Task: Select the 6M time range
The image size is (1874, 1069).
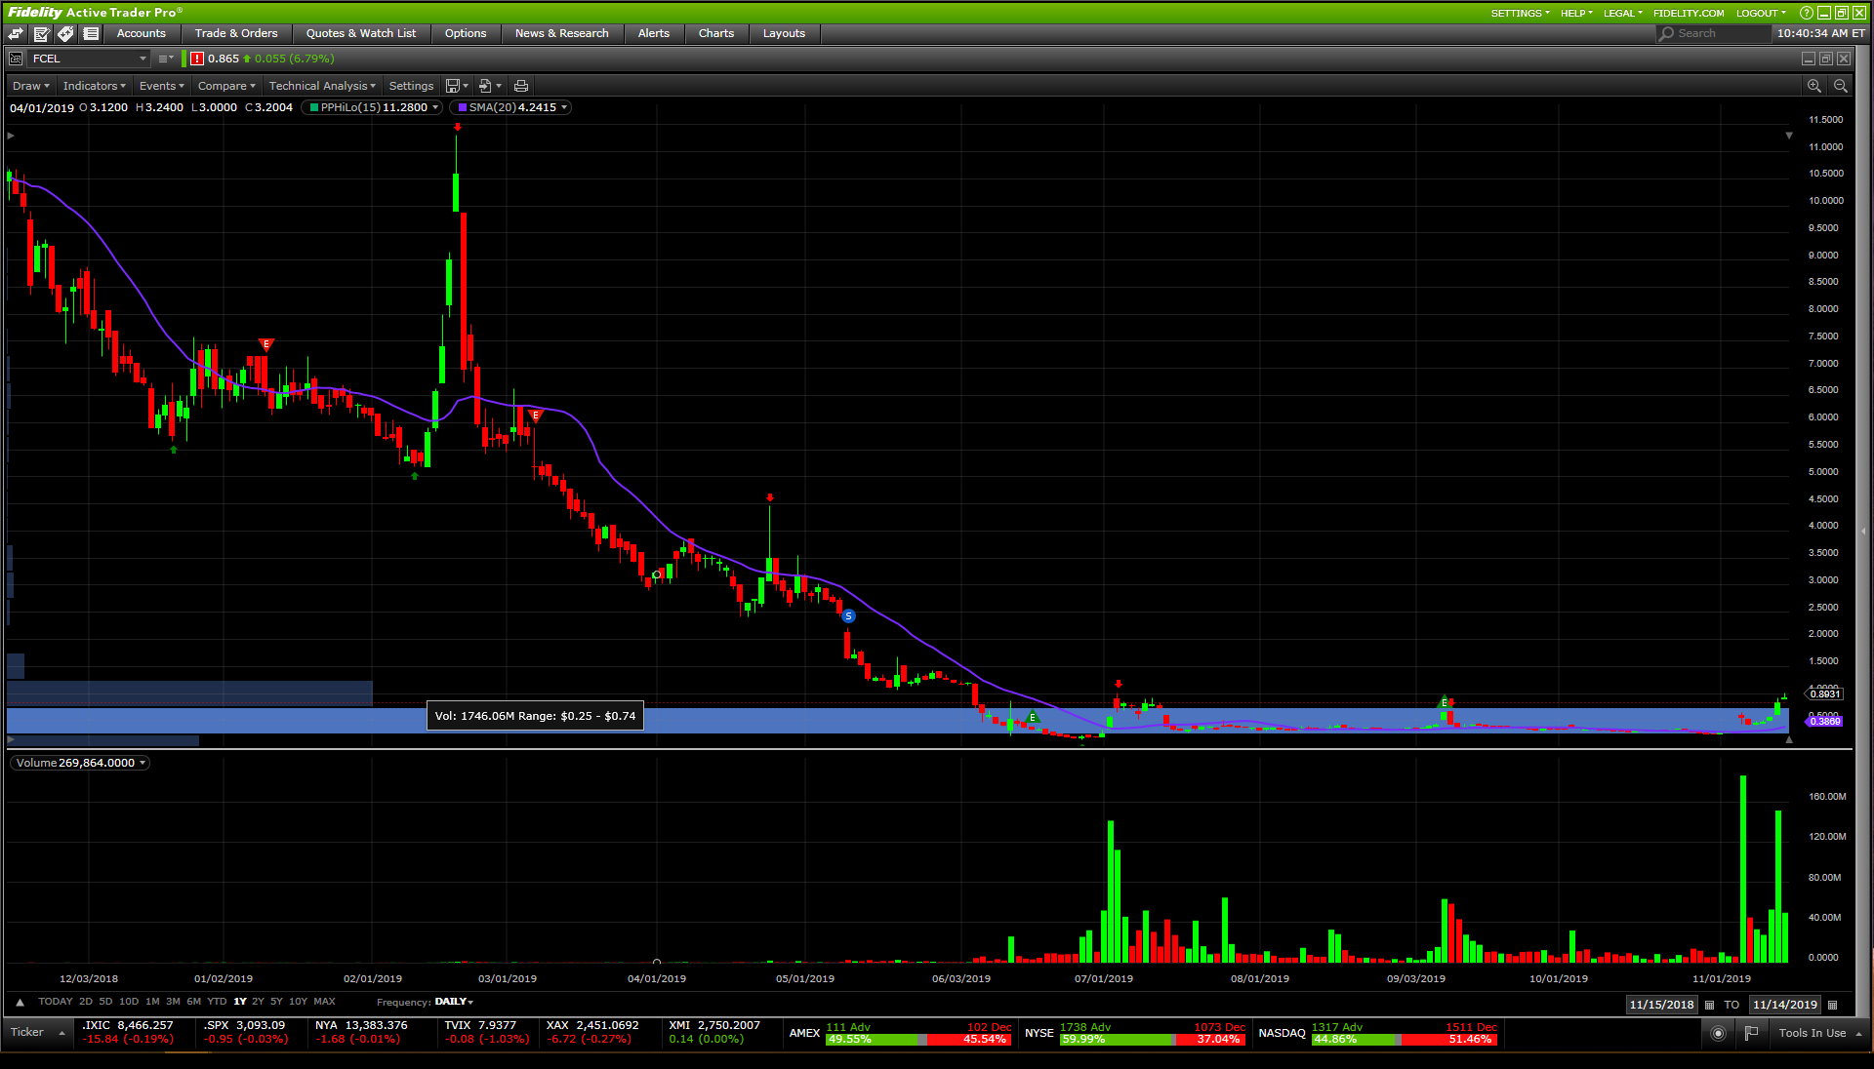Action: point(193,1002)
